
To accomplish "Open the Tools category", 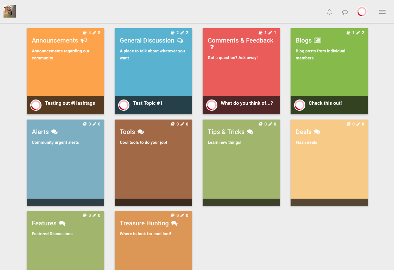I will [x=127, y=132].
